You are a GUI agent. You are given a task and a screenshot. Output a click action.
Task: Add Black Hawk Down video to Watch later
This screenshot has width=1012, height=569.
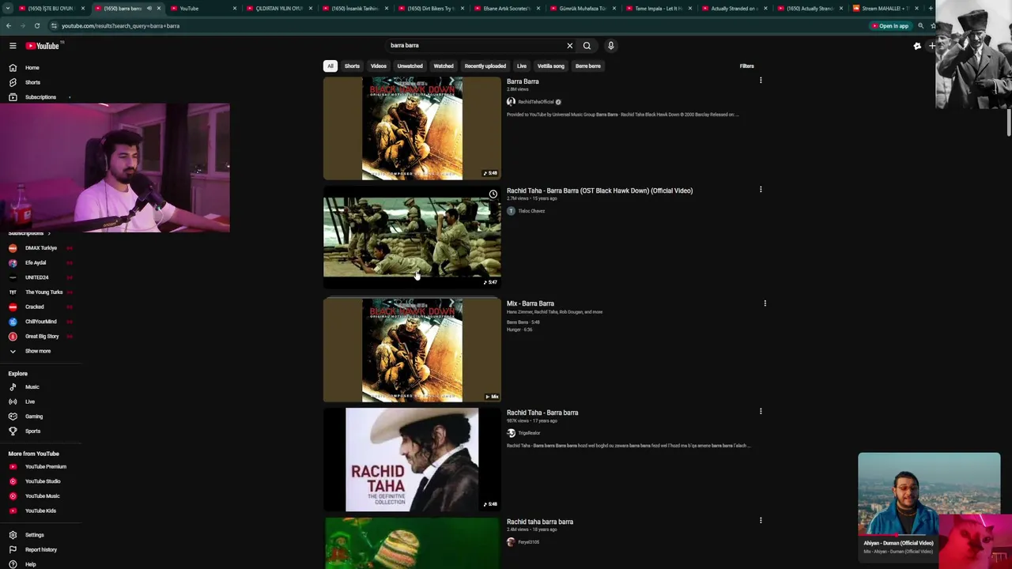click(x=493, y=194)
